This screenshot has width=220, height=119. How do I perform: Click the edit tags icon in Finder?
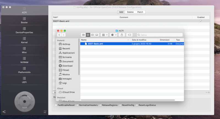coord(130,35)
